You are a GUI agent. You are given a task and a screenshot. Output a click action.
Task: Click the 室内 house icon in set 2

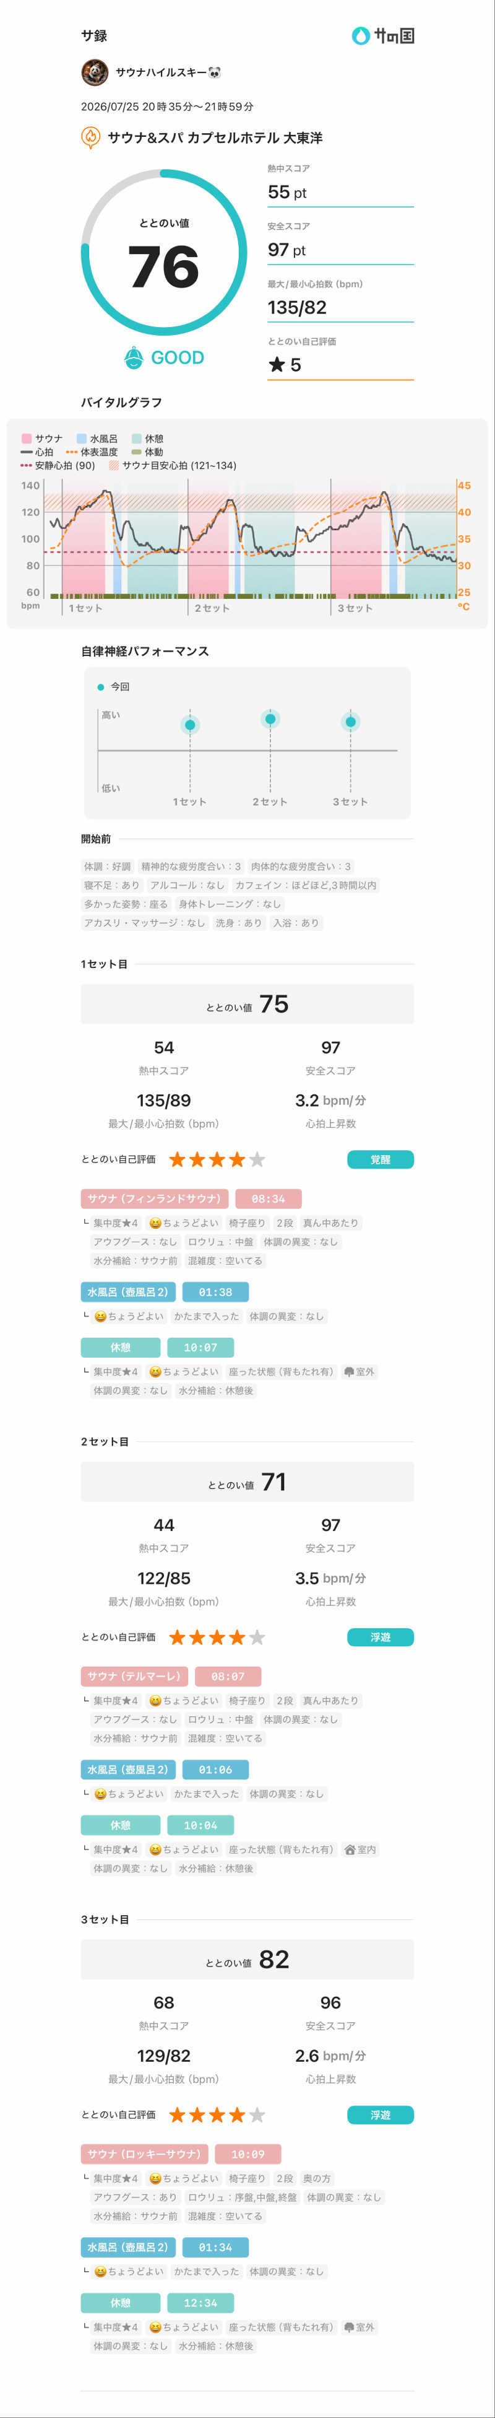coord(350,1849)
